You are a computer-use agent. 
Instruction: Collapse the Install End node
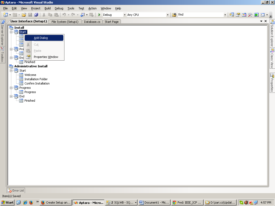(11, 58)
